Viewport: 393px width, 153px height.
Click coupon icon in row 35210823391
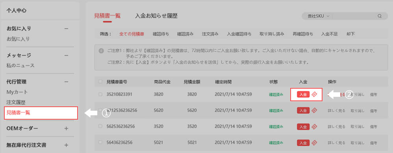click(x=314, y=94)
